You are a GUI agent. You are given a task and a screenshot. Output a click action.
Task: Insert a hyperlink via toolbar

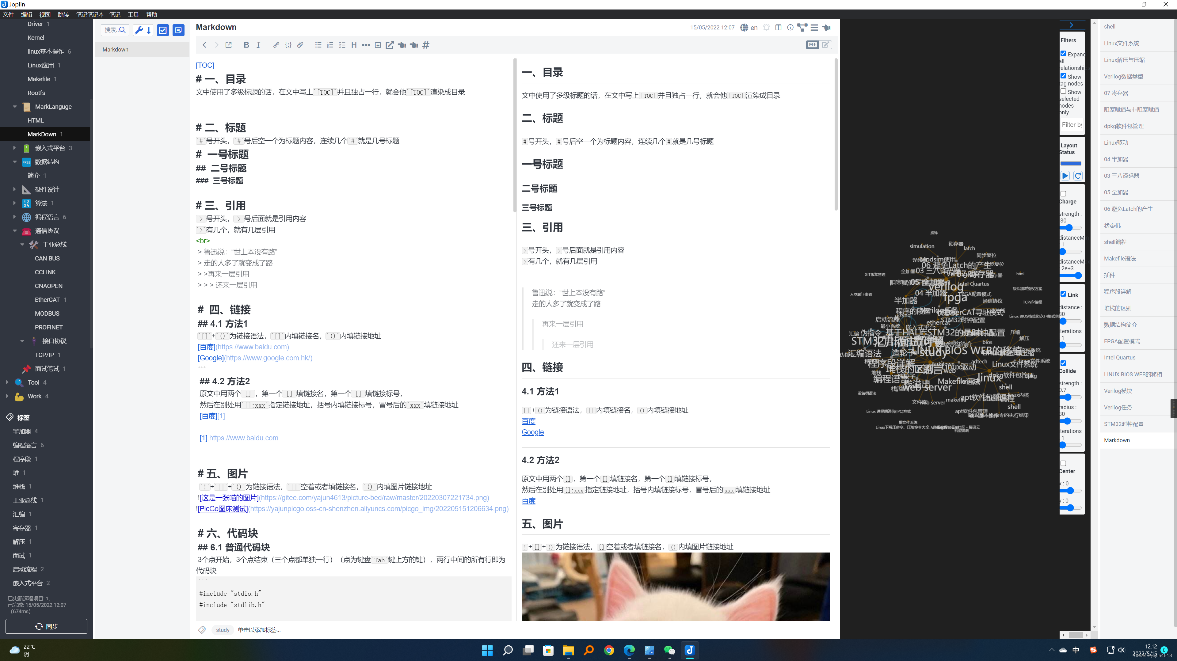click(x=276, y=45)
